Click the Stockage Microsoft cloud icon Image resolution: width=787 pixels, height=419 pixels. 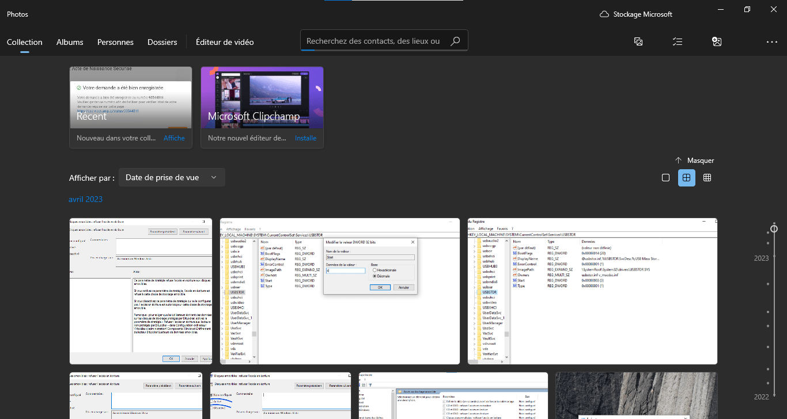(x=604, y=14)
